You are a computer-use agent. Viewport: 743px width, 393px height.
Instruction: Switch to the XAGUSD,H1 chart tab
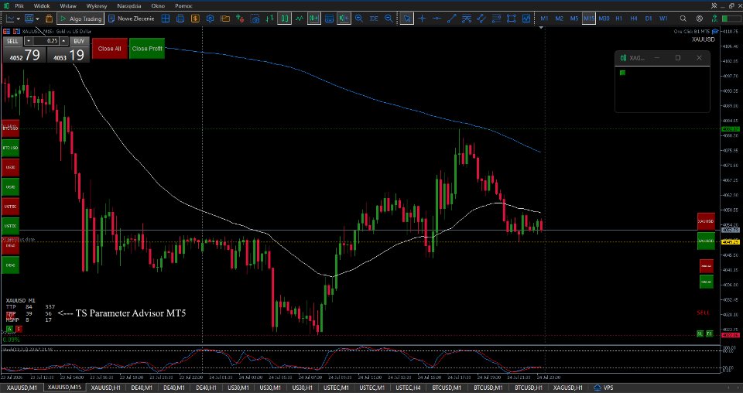point(567,388)
